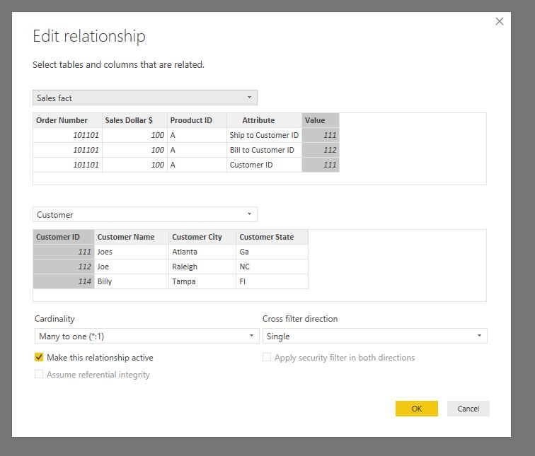Viewport: 535px width, 456px height.
Task: Click the Cross filter direction label
Action: pos(300,319)
